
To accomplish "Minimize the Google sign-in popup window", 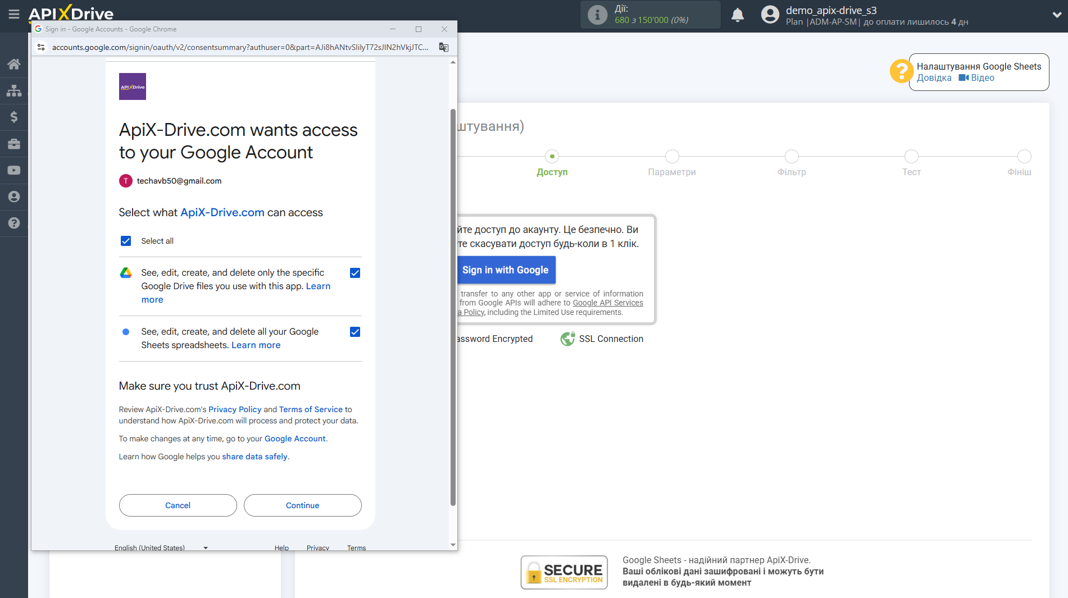I will click(x=393, y=29).
